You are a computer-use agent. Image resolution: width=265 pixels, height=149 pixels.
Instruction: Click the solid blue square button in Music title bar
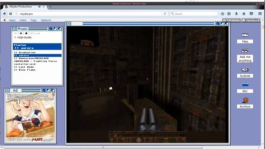[x=51, y=29]
